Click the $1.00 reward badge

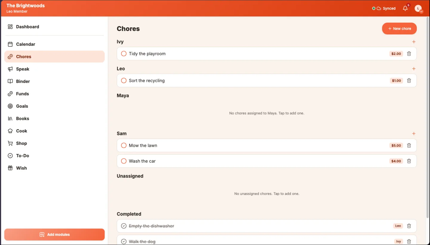pyautogui.click(x=397, y=81)
